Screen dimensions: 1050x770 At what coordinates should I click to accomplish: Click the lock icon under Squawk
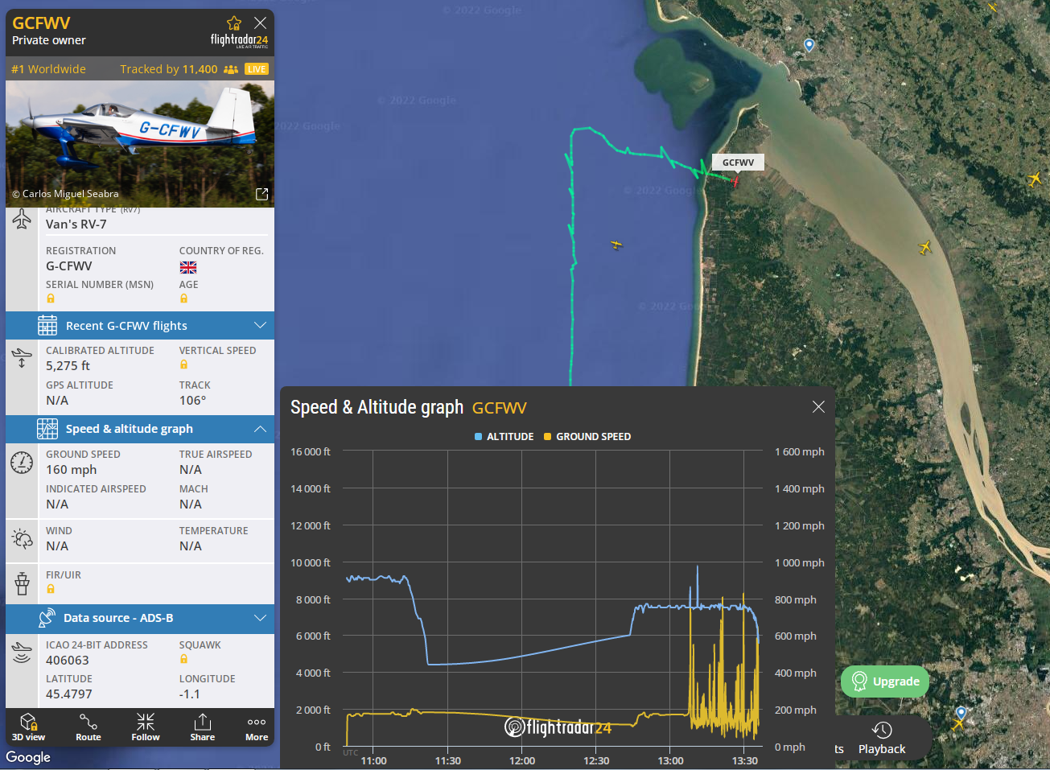183,659
